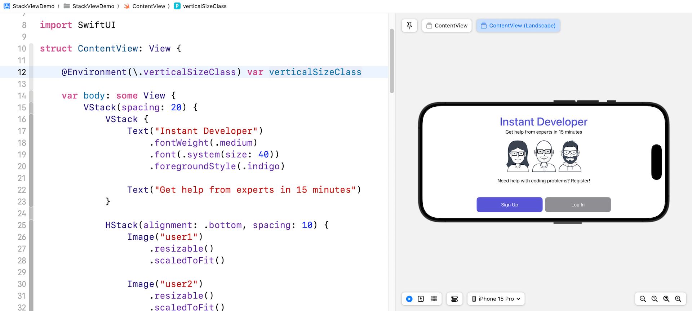Select the ContentView preview tab

(447, 26)
